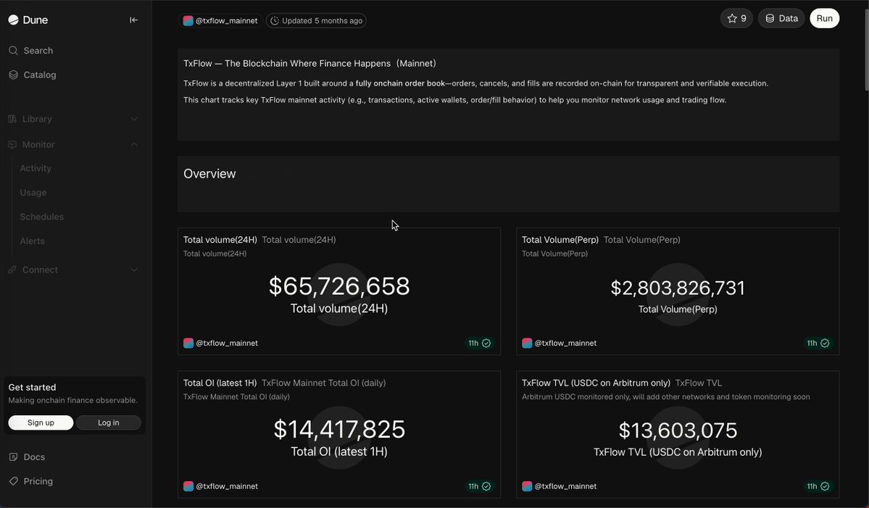Click the 11h check icon on Total Volume(Perp) card
The image size is (869, 508).
click(x=825, y=343)
